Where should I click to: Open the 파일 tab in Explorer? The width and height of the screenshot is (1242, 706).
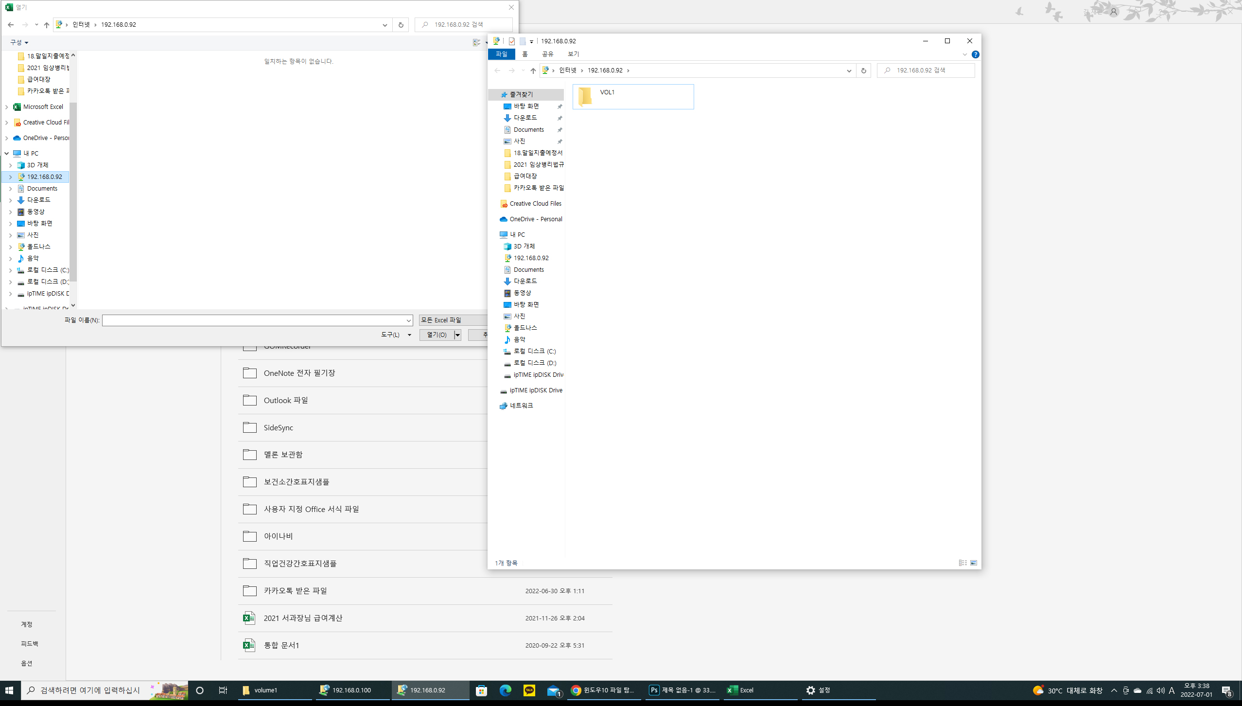click(x=501, y=54)
